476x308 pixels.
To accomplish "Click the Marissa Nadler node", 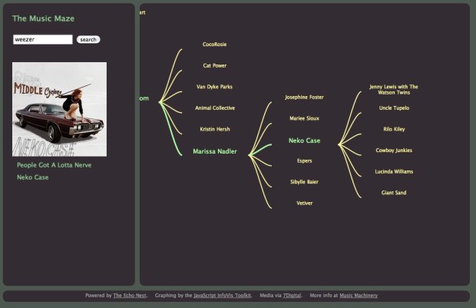I will coord(214,151).
